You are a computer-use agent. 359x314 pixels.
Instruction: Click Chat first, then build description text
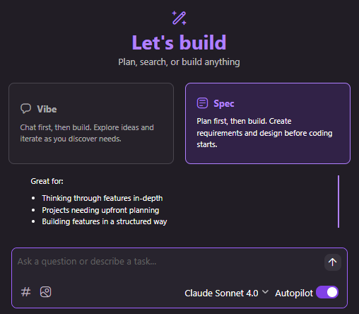coord(87,133)
